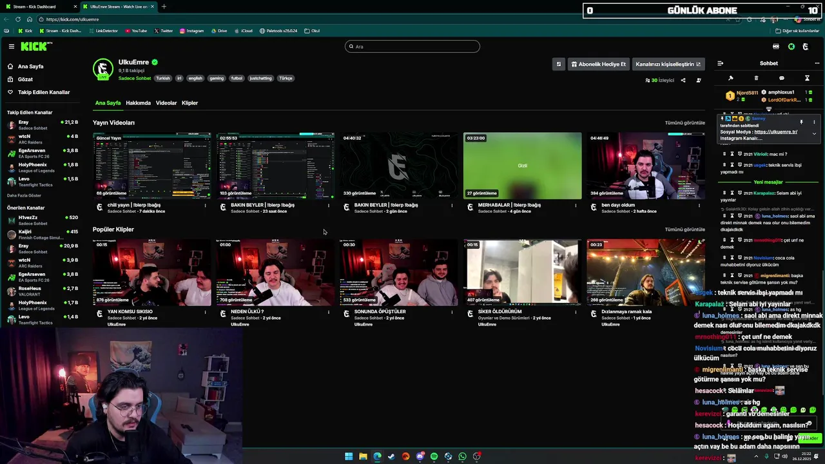Viewport: 825px width, 464px height.
Task: Click Tümünü görüntüle for Popüler Klipler
Action: [684, 229]
